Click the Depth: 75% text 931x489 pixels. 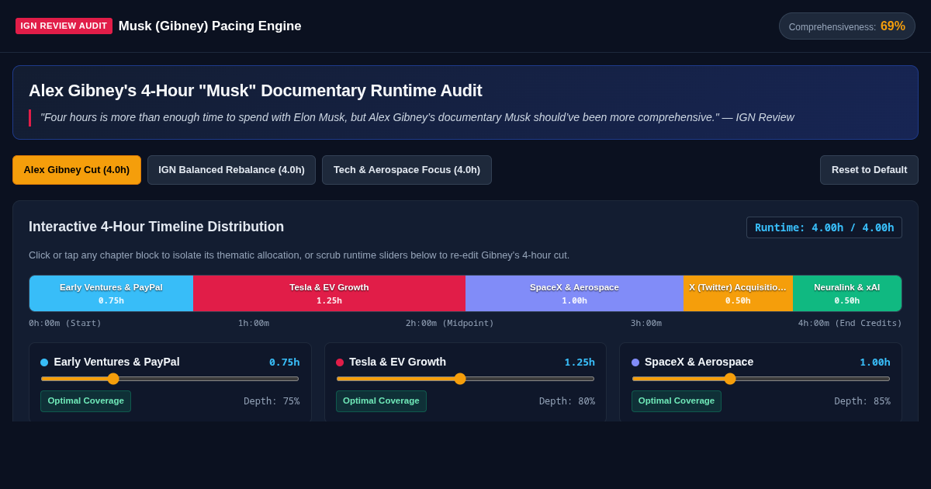(x=272, y=401)
